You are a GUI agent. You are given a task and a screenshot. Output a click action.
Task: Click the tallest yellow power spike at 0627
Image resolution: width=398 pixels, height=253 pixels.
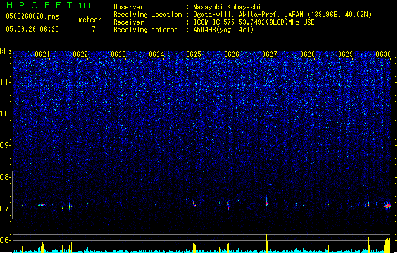[267, 244]
